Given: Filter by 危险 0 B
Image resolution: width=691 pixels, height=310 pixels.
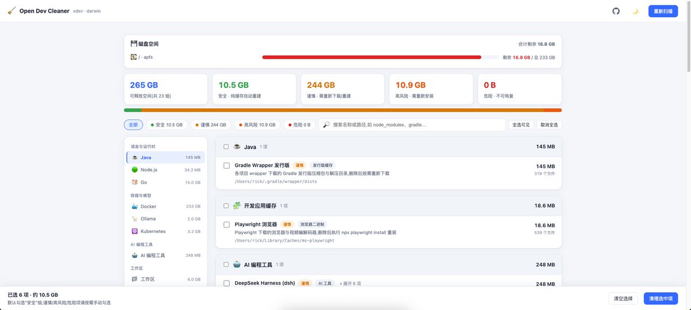Looking at the screenshot, I should (x=299, y=125).
